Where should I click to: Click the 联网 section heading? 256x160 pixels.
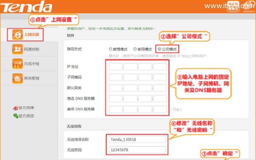70,36
